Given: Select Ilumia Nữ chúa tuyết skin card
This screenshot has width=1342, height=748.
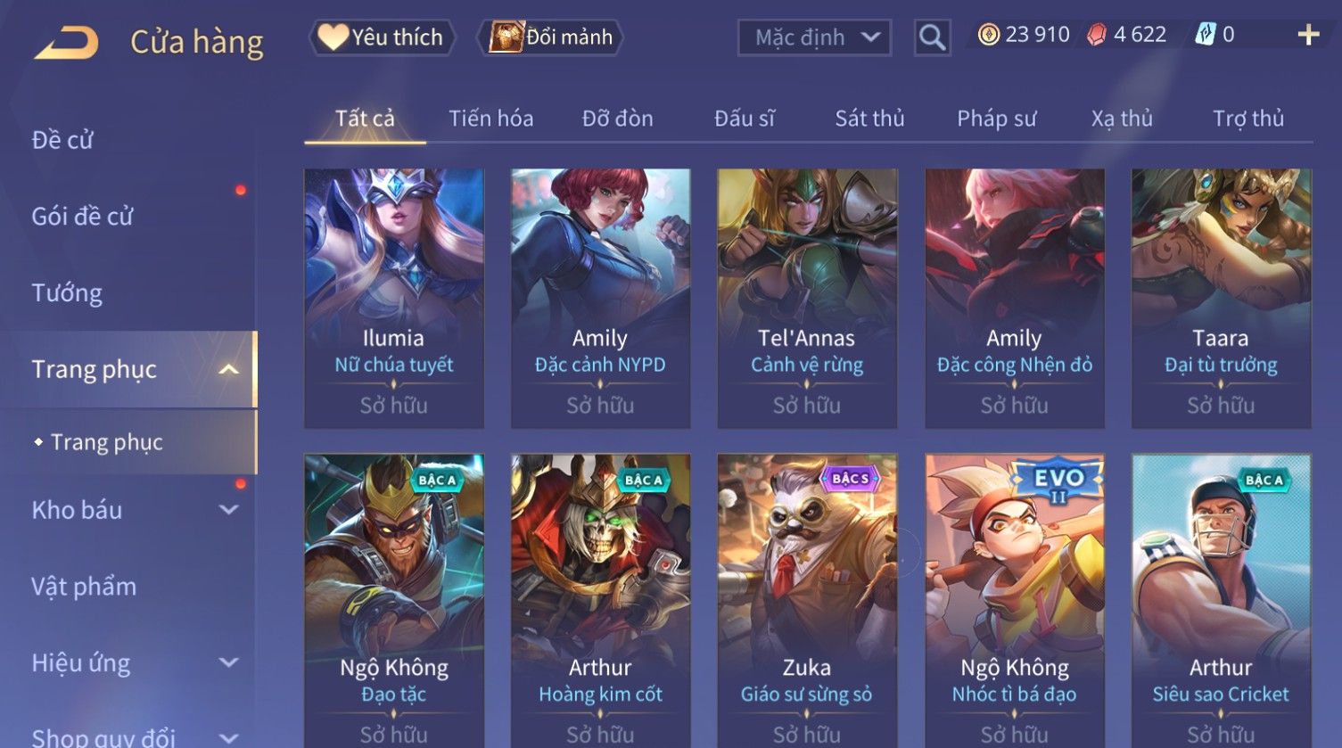Looking at the screenshot, I should tap(394, 299).
